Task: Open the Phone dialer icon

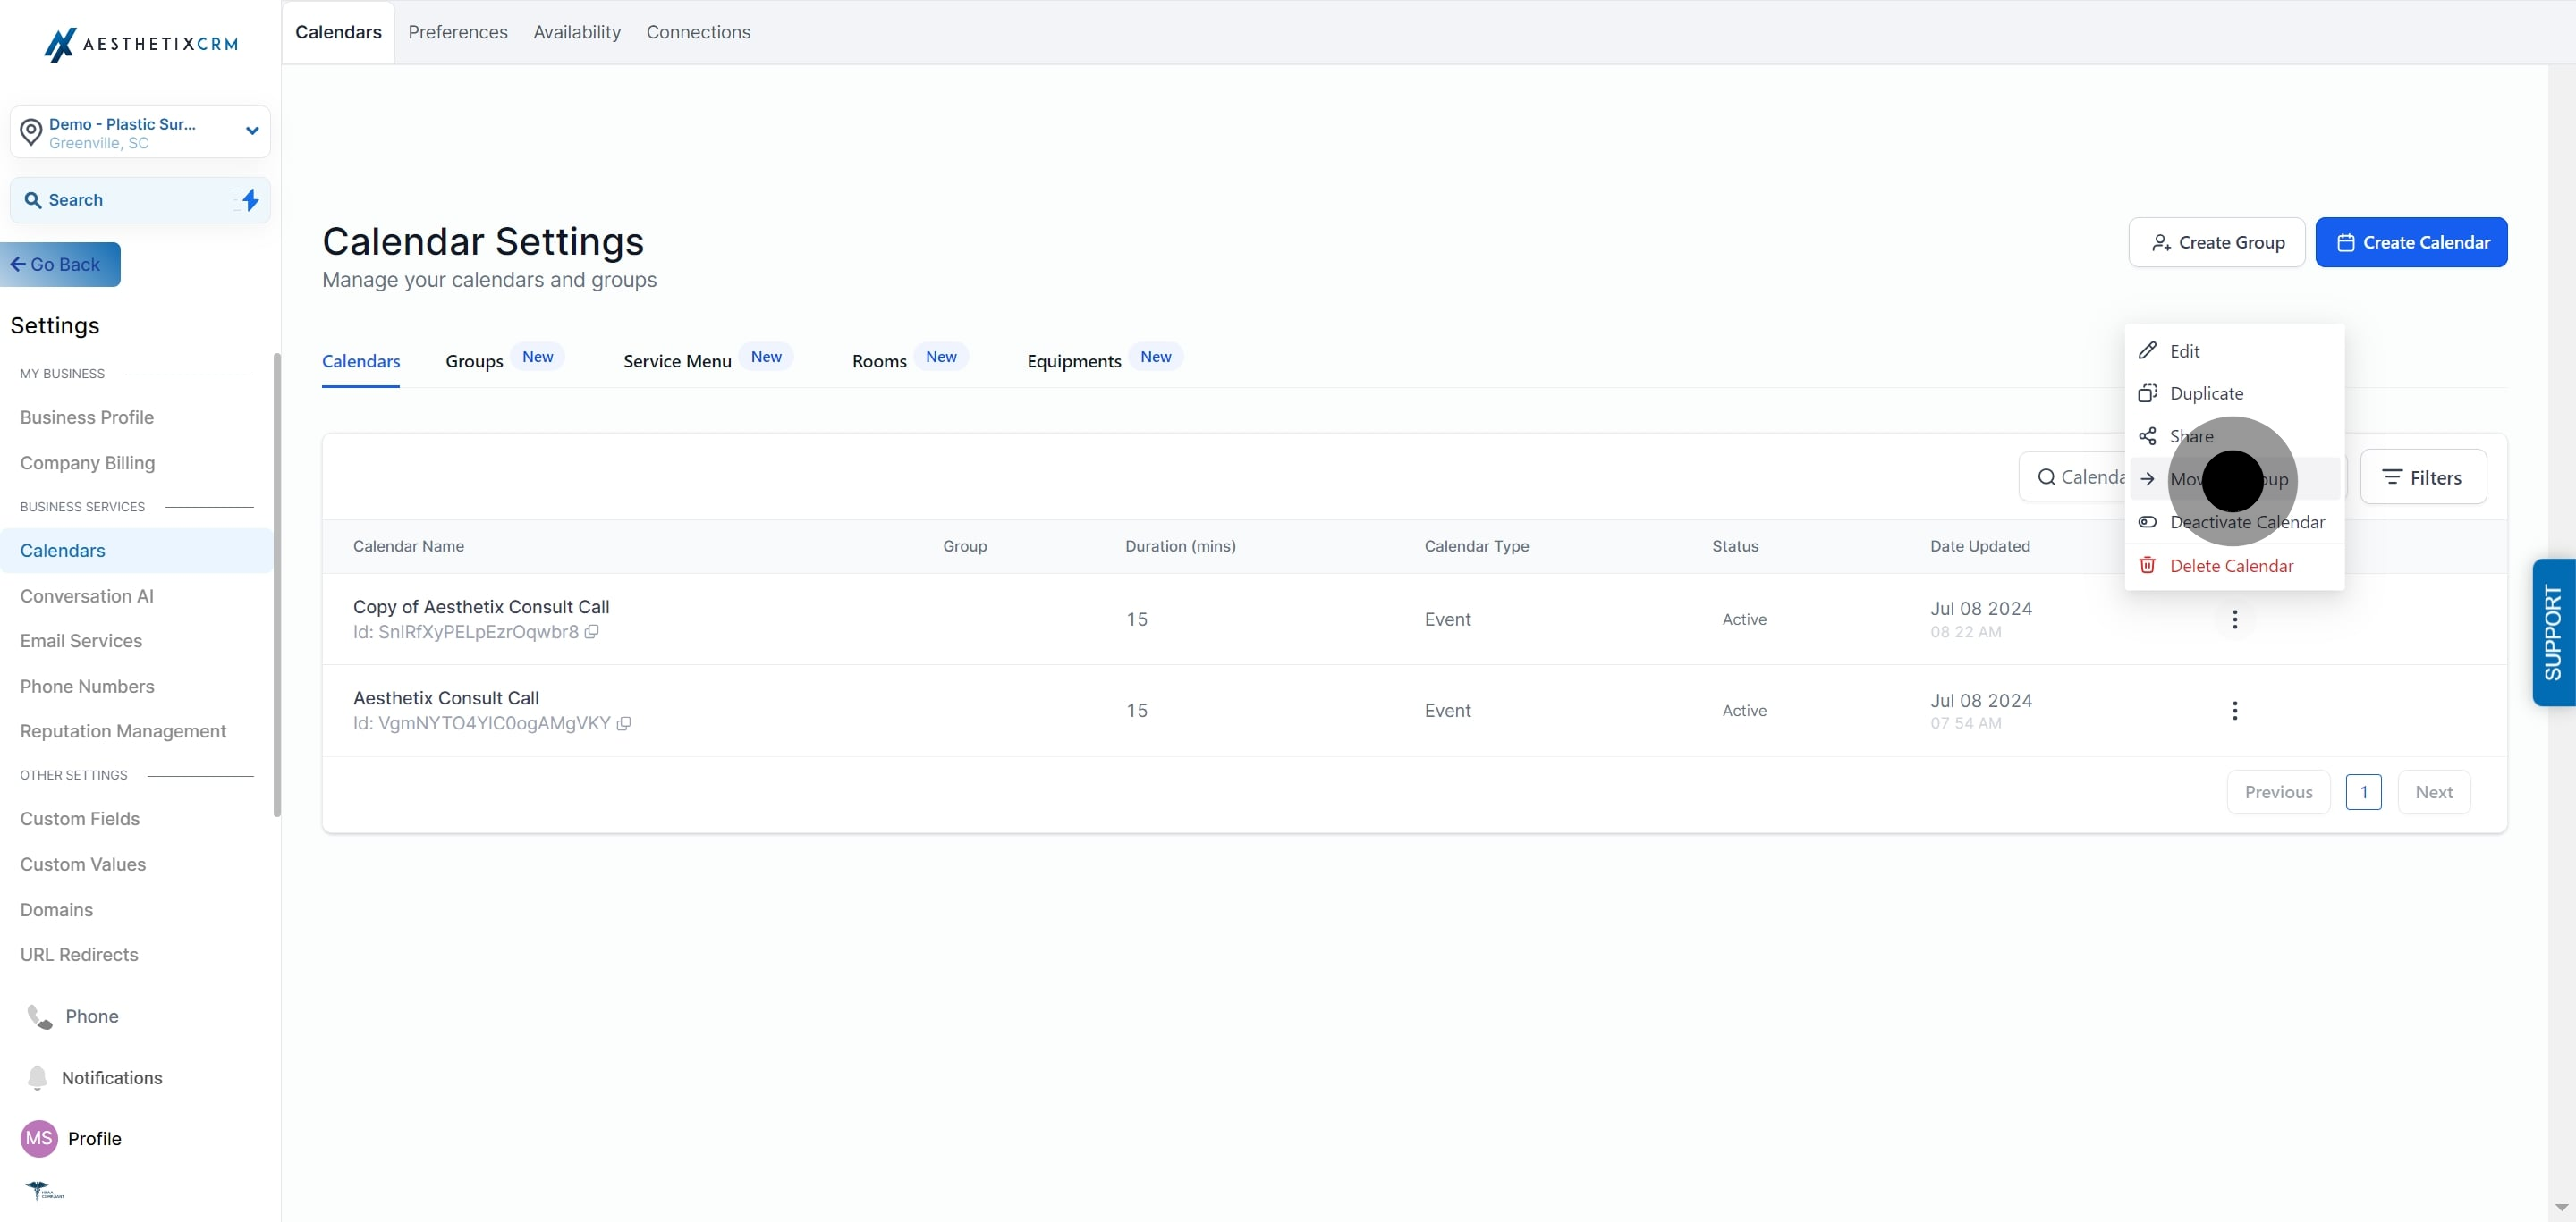Action: coord(39,1016)
